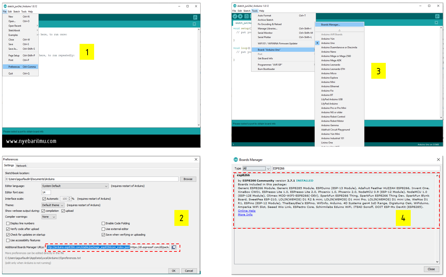Click Cancel in the Preferences dialog

(x=189, y=271)
